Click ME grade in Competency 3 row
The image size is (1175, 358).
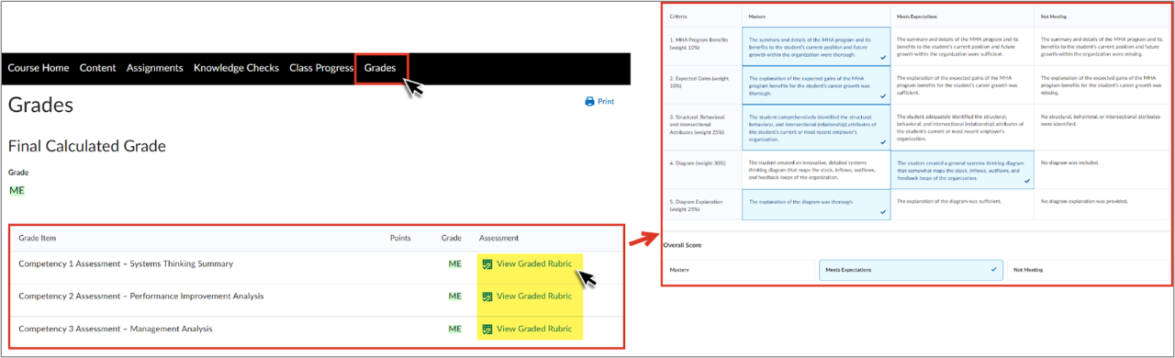454,329
